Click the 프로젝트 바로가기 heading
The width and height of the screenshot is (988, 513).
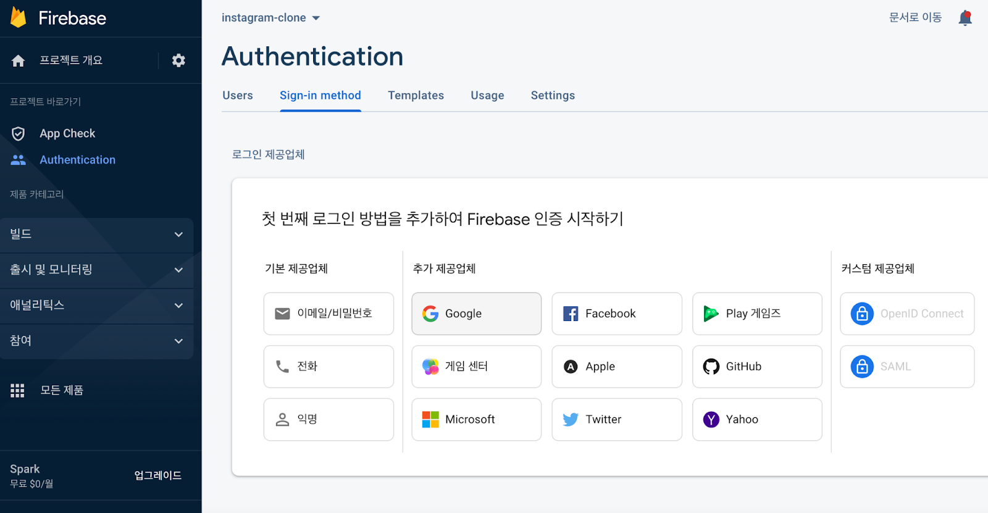(x=46, y=102)
